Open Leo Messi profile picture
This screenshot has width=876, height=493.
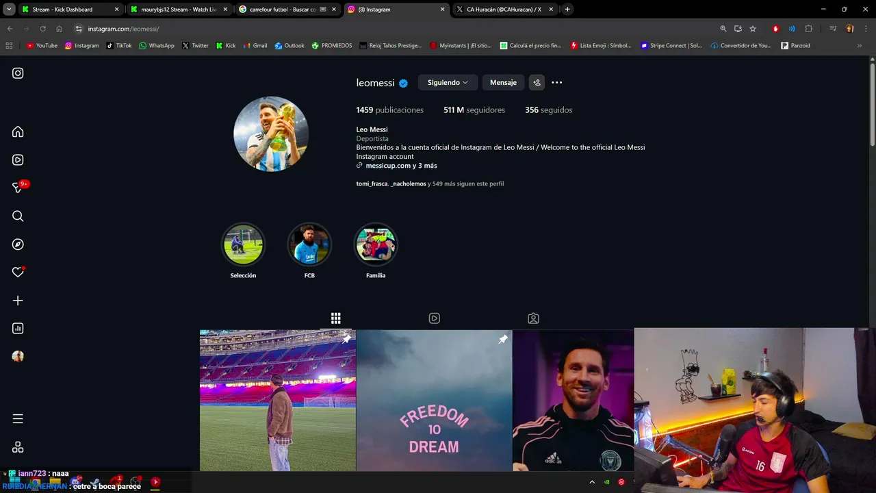(271, 134)
